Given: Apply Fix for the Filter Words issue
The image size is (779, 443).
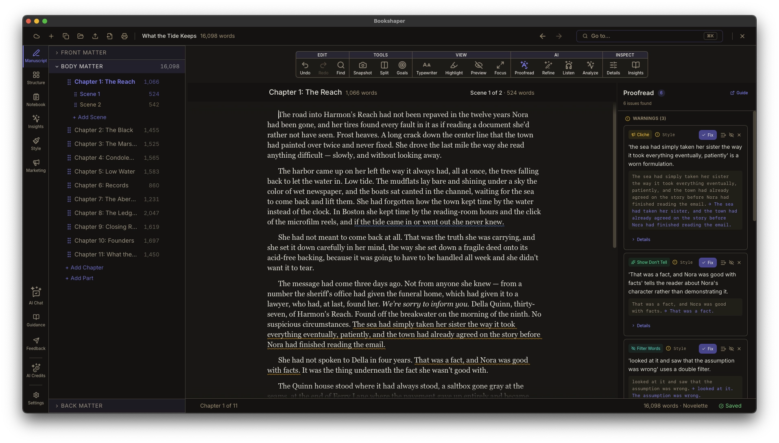Looking at the screenshot, I should (708, 349).
